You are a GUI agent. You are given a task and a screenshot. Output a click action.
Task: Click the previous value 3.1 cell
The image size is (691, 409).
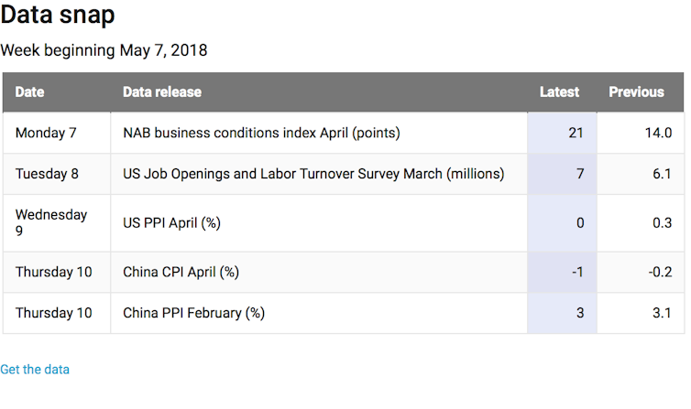[662, 313]
